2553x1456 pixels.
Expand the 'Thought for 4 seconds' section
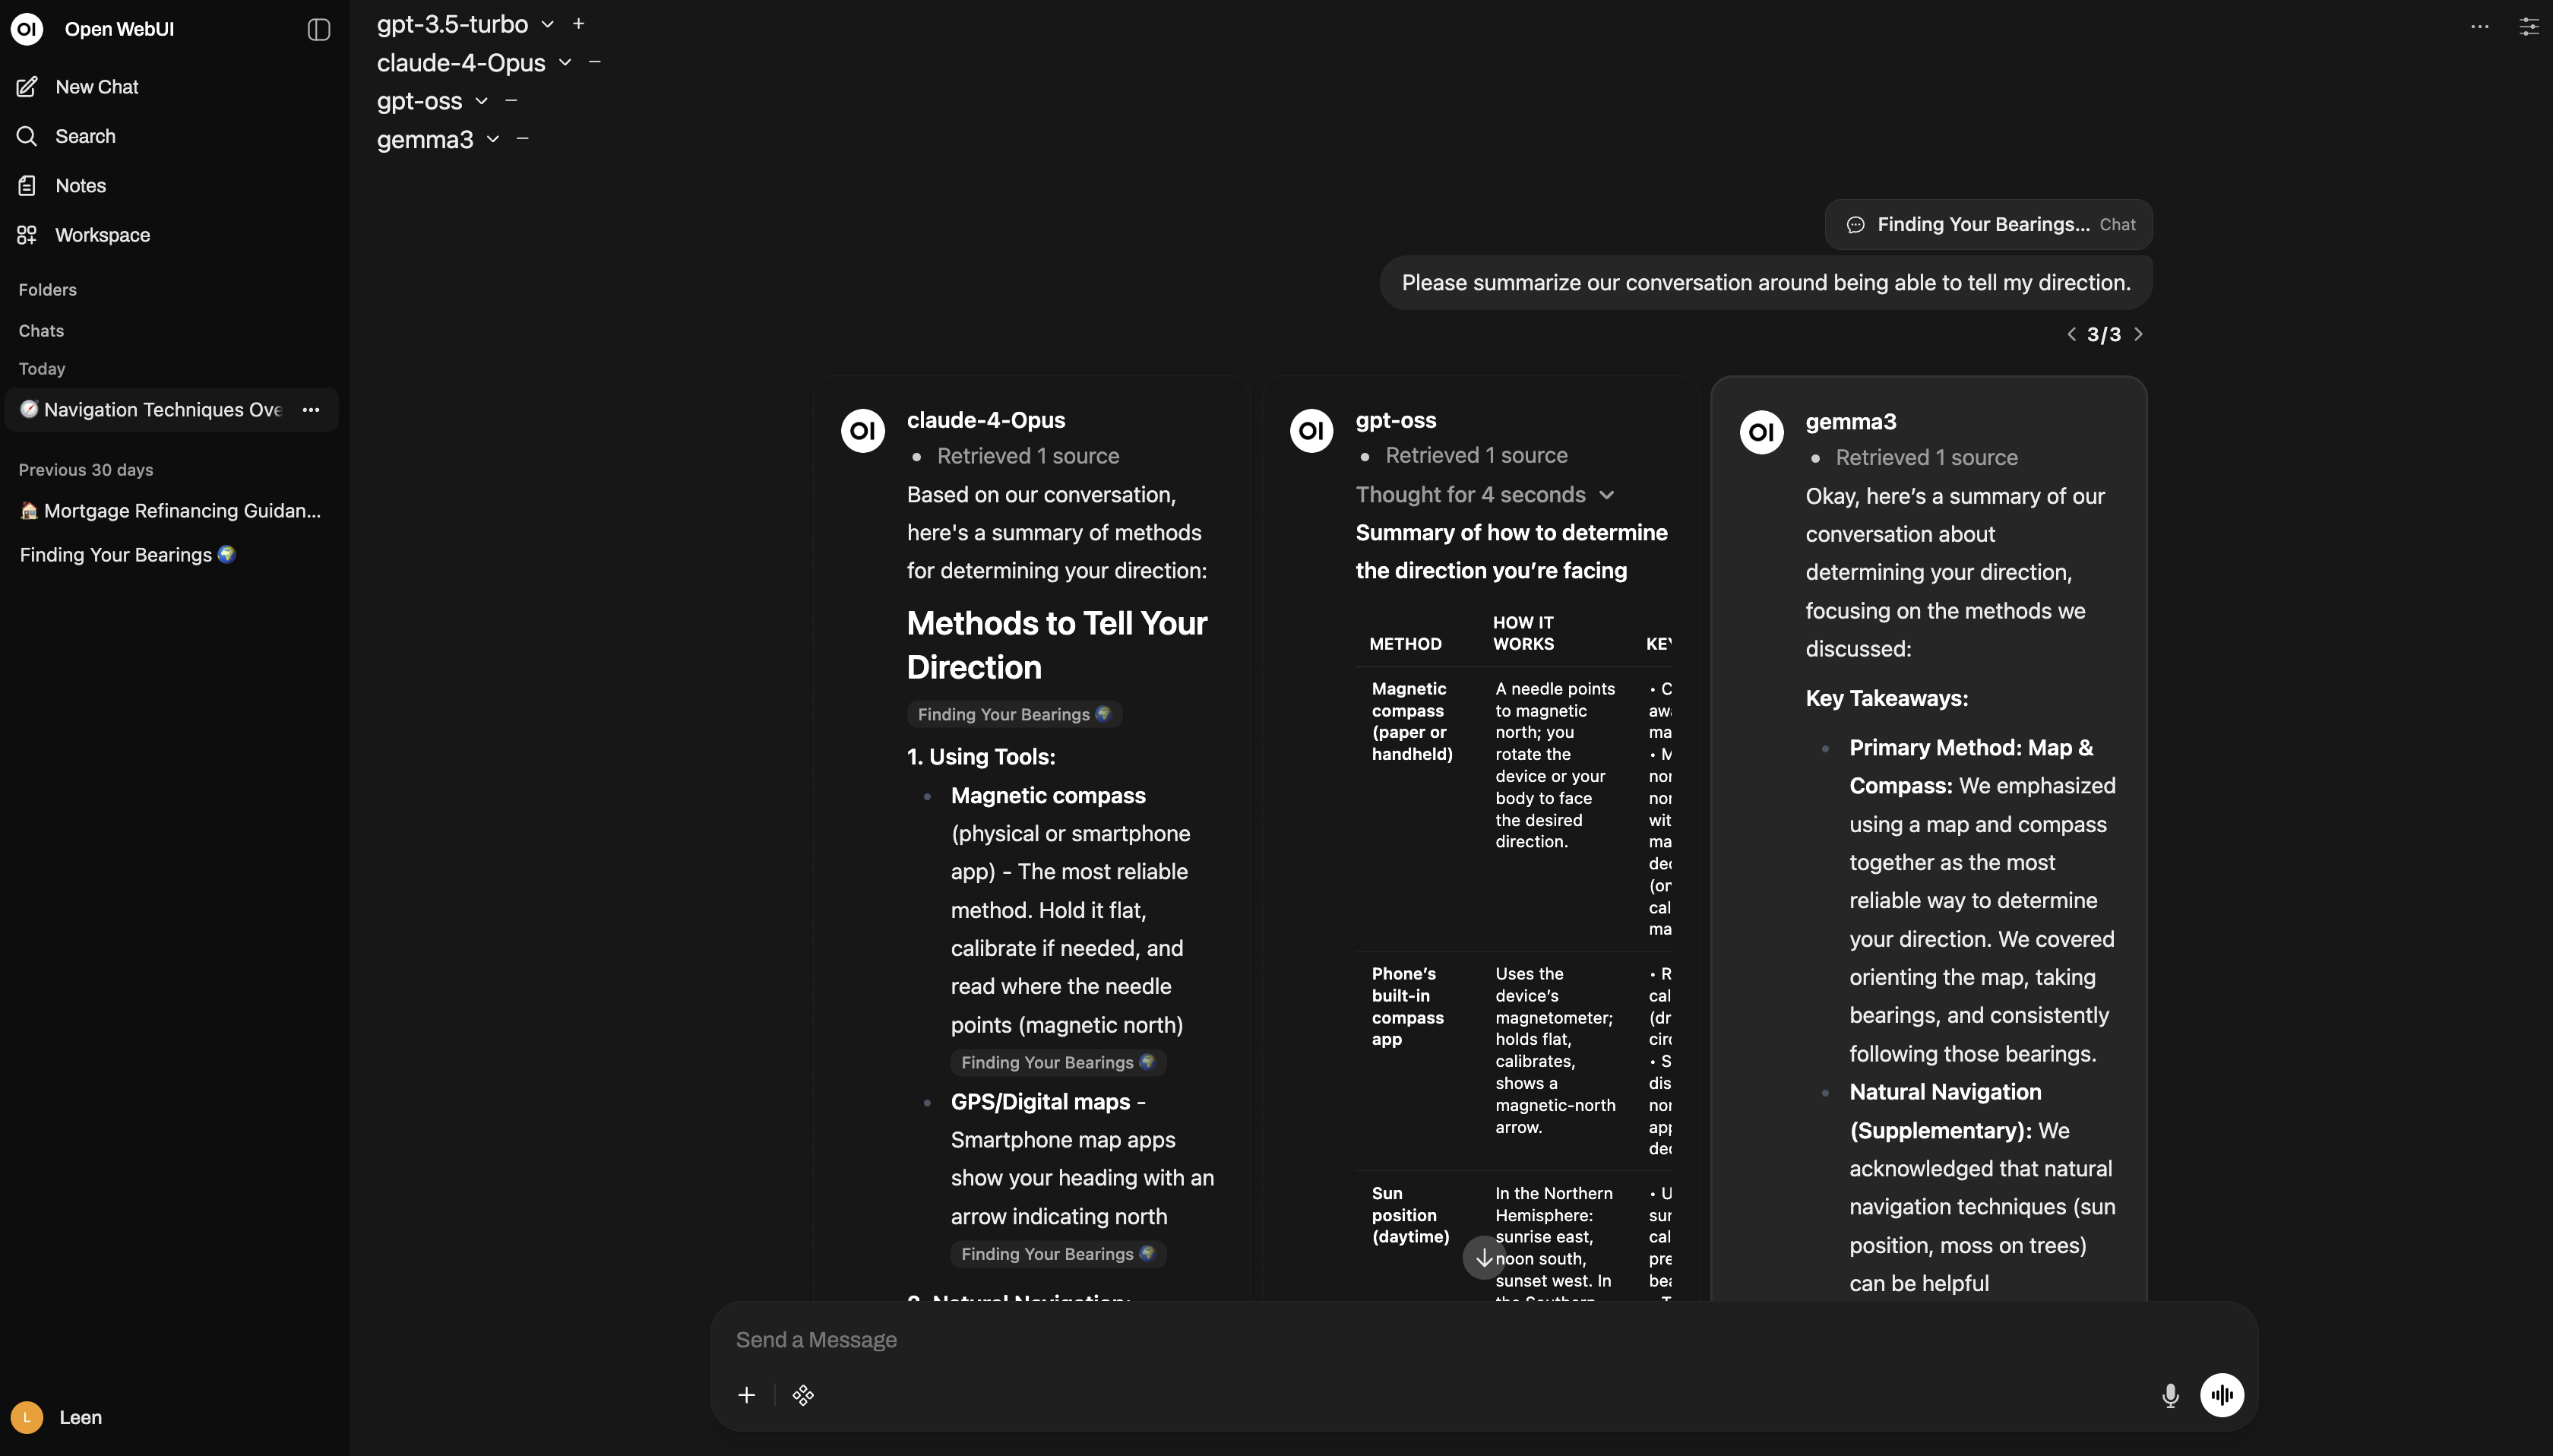[x=1606, y=494]
